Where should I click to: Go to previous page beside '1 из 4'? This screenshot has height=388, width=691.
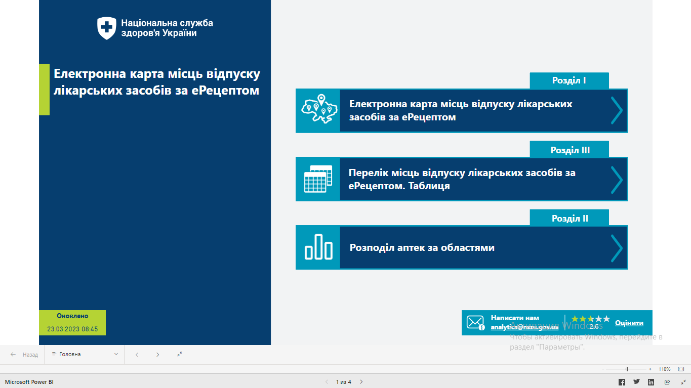[327, 382]
